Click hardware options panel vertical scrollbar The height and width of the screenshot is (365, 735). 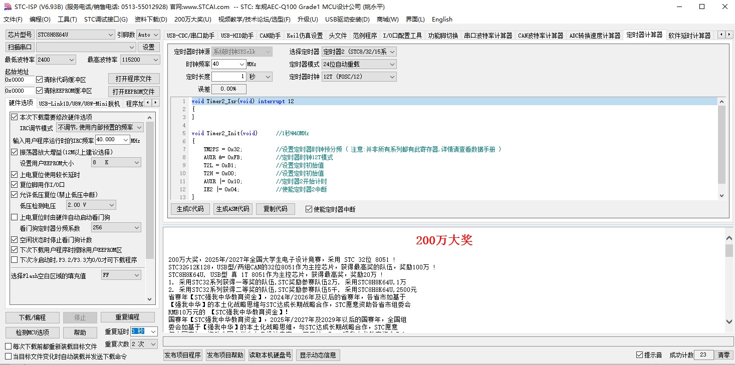coord(150,208)
